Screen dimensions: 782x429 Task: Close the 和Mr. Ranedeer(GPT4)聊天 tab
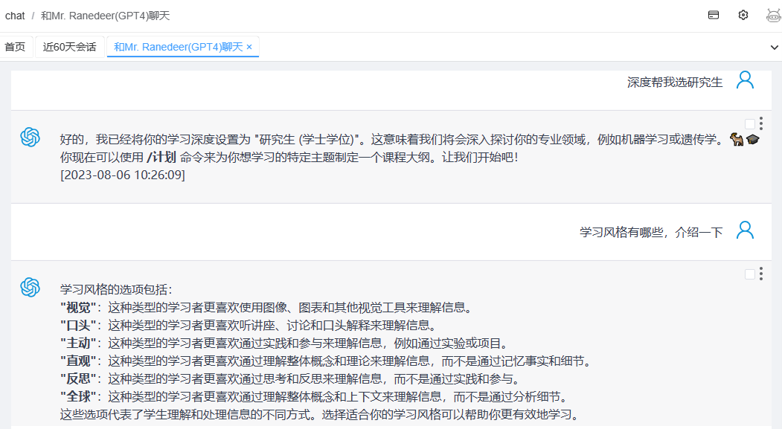point(249,47)
